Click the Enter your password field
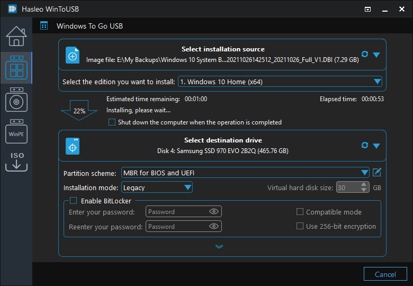413x286 pixels. [x=184, y=211]
